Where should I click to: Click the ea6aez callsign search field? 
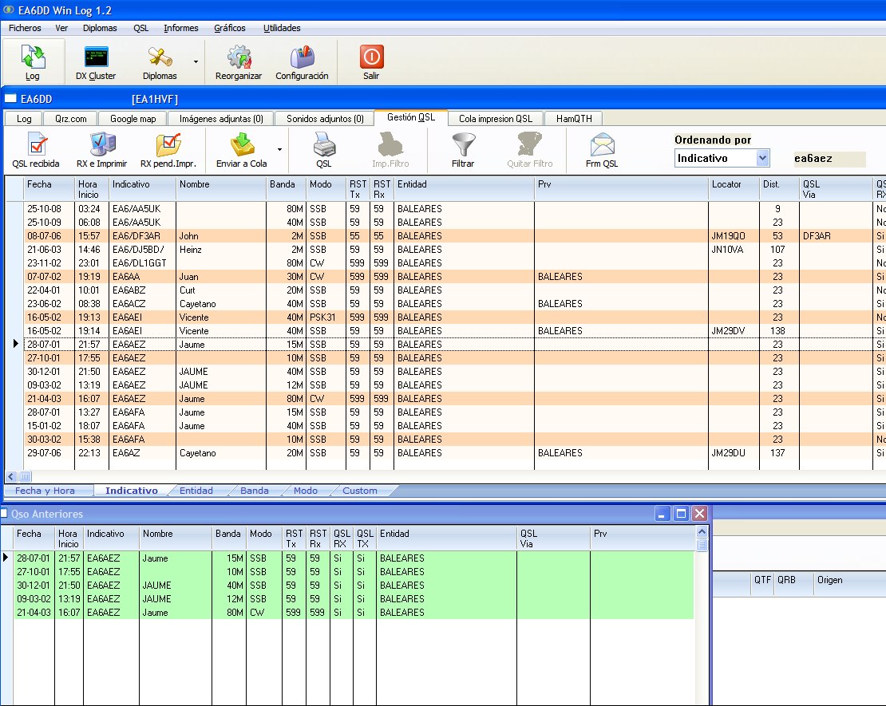pos(829,159)
